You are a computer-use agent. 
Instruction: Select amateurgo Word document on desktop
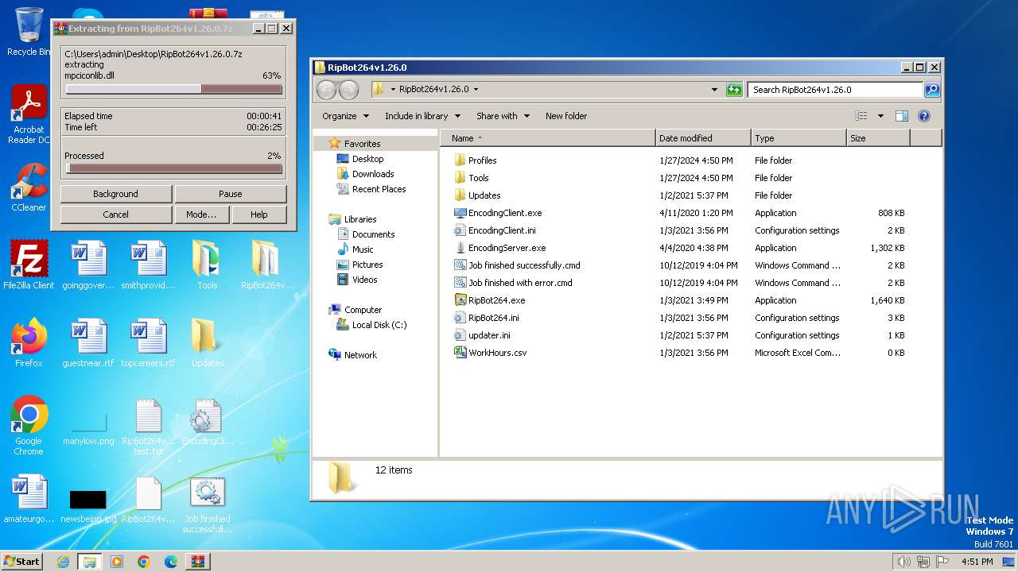[29, 500]
